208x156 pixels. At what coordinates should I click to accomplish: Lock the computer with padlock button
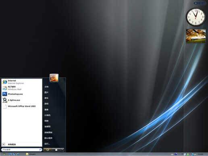tap(56, 150)
